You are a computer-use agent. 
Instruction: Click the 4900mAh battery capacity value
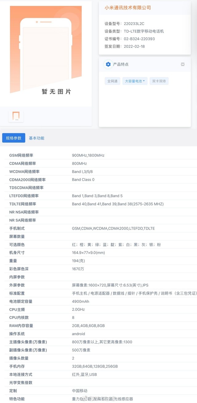point(81,301)
